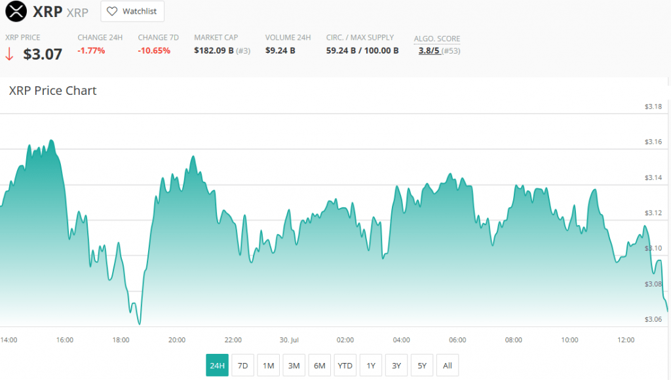Select the 24H chart range
Viewport: 671px width, 380px height.
[217, 366]
